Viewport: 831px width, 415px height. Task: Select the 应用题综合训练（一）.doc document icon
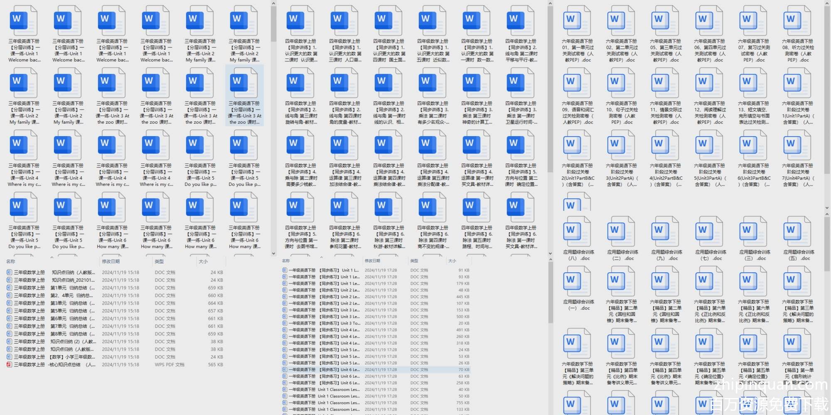click(x=577, y=283)
